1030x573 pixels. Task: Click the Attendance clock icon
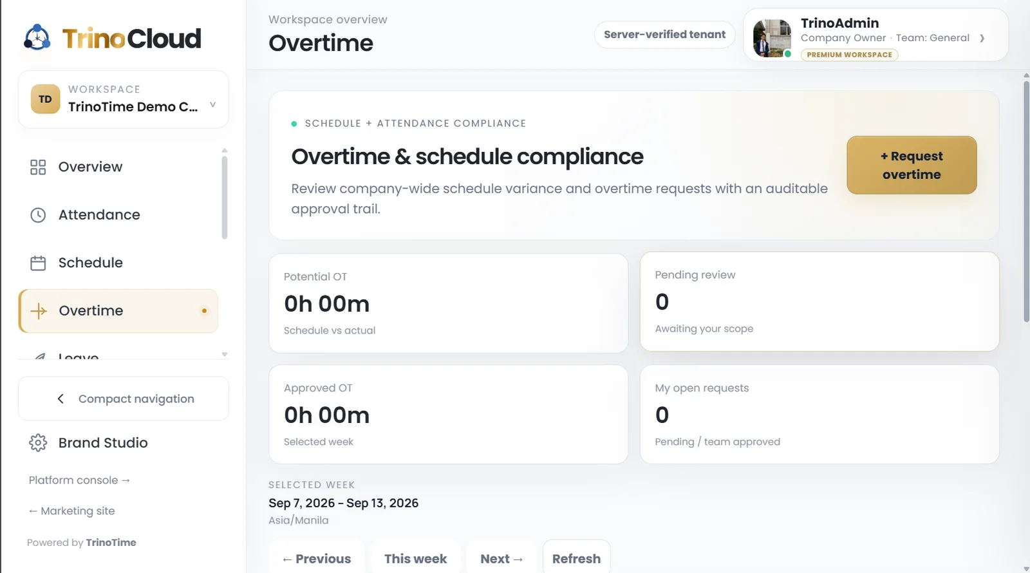38,215
